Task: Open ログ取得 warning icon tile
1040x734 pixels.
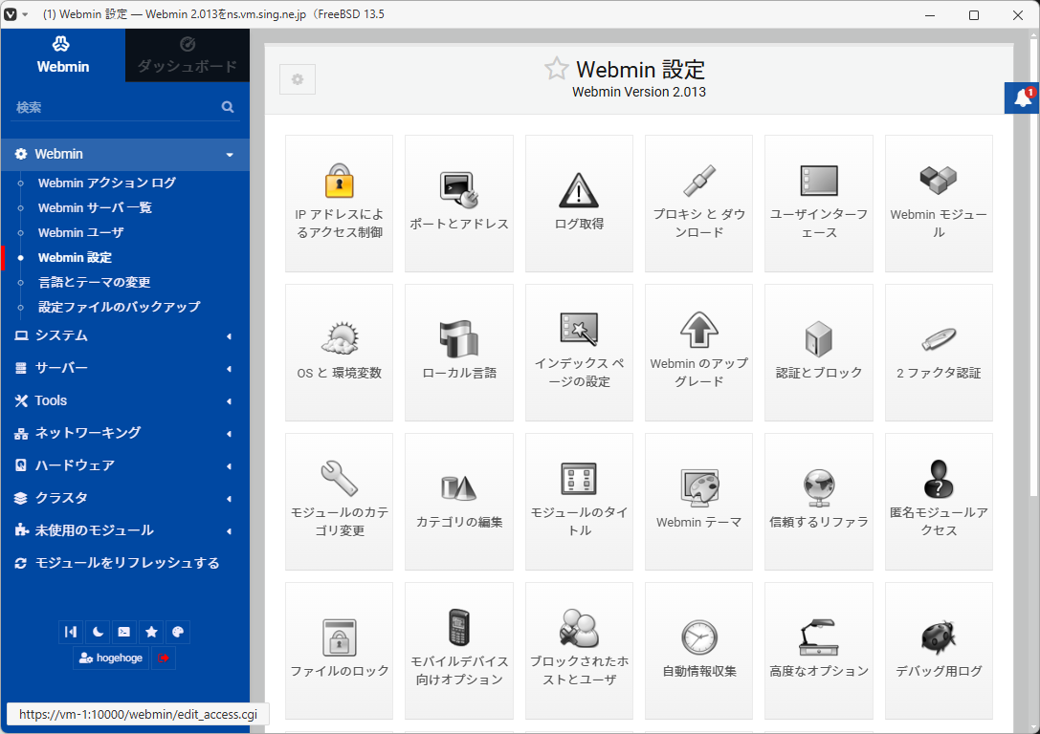Action: 579,204
